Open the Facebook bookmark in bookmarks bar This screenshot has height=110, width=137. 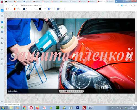coord(61,9)
